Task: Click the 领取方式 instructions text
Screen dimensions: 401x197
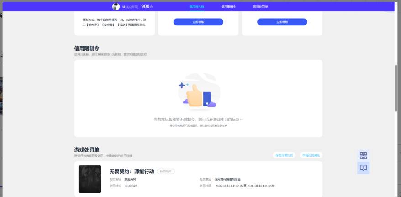Action: (x=114, y=22)
